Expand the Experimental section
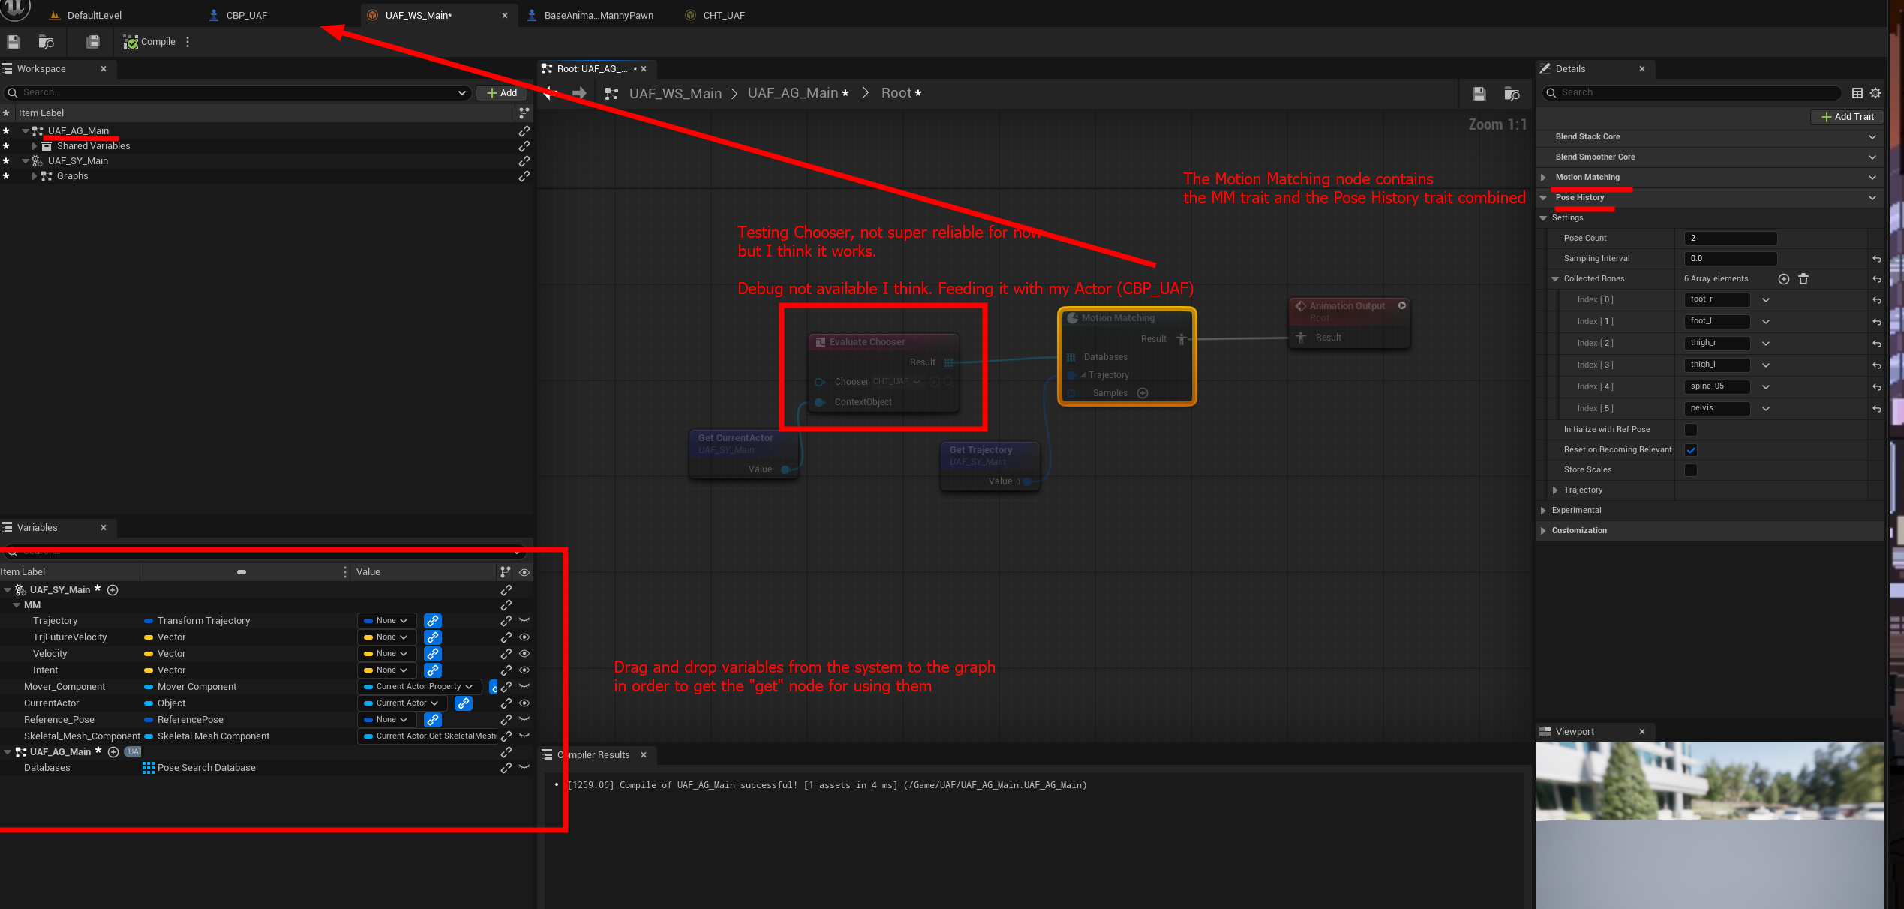Viewport: 1904px width, 909px height. pyautogui.click(x=1543, y=511)
